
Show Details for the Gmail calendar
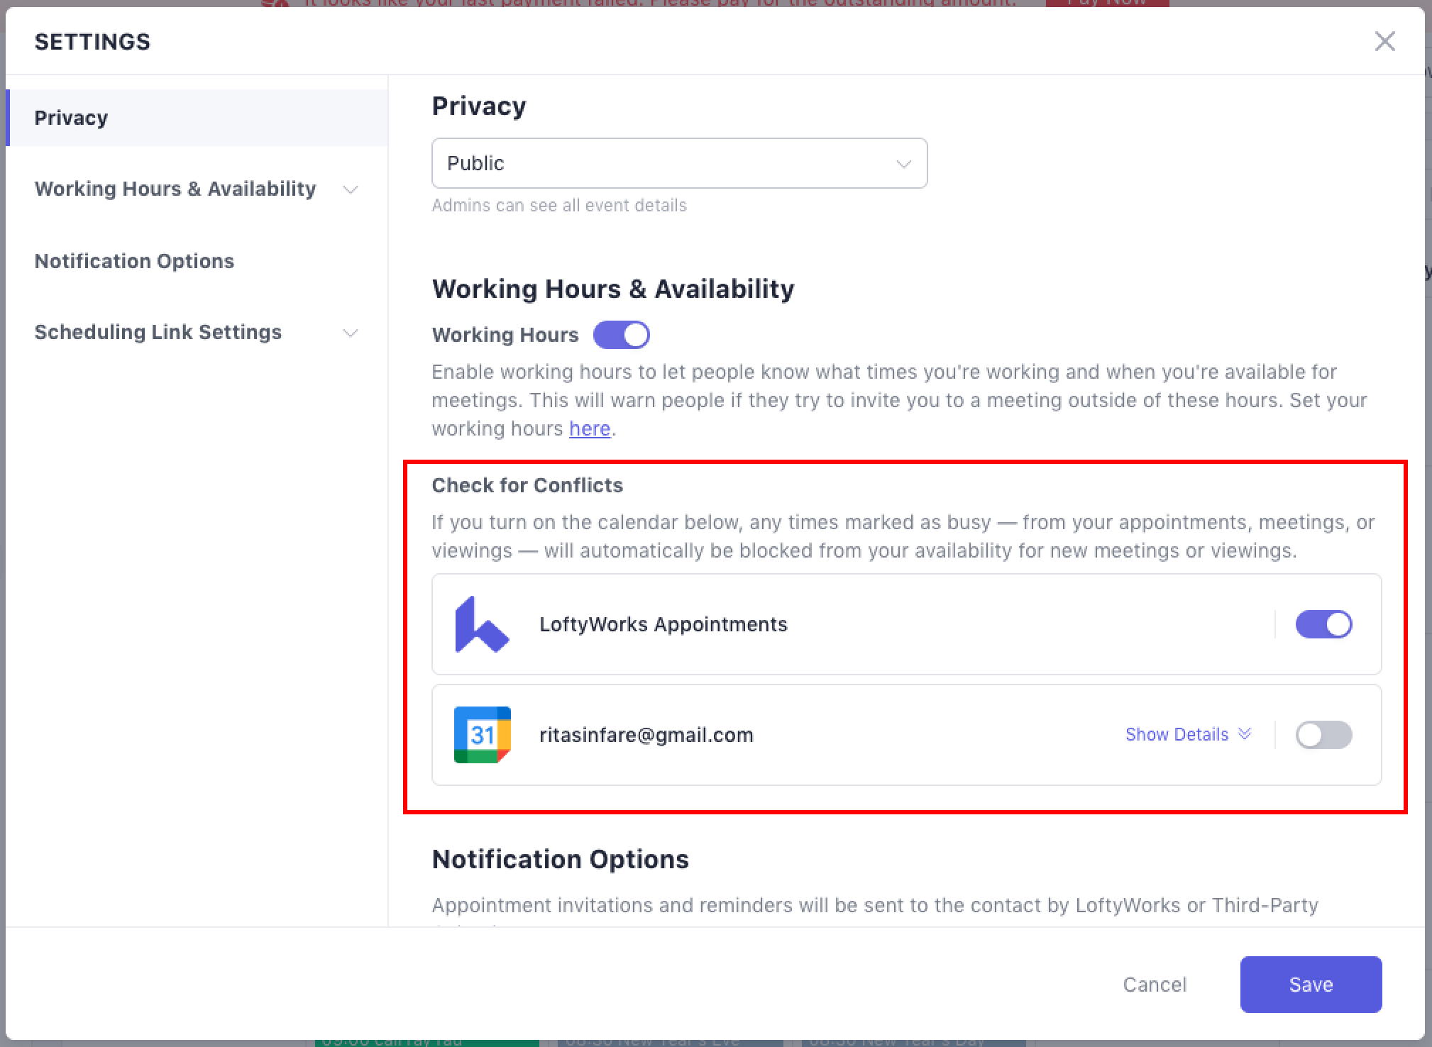pyautogui.click(x=1177, y=734)
